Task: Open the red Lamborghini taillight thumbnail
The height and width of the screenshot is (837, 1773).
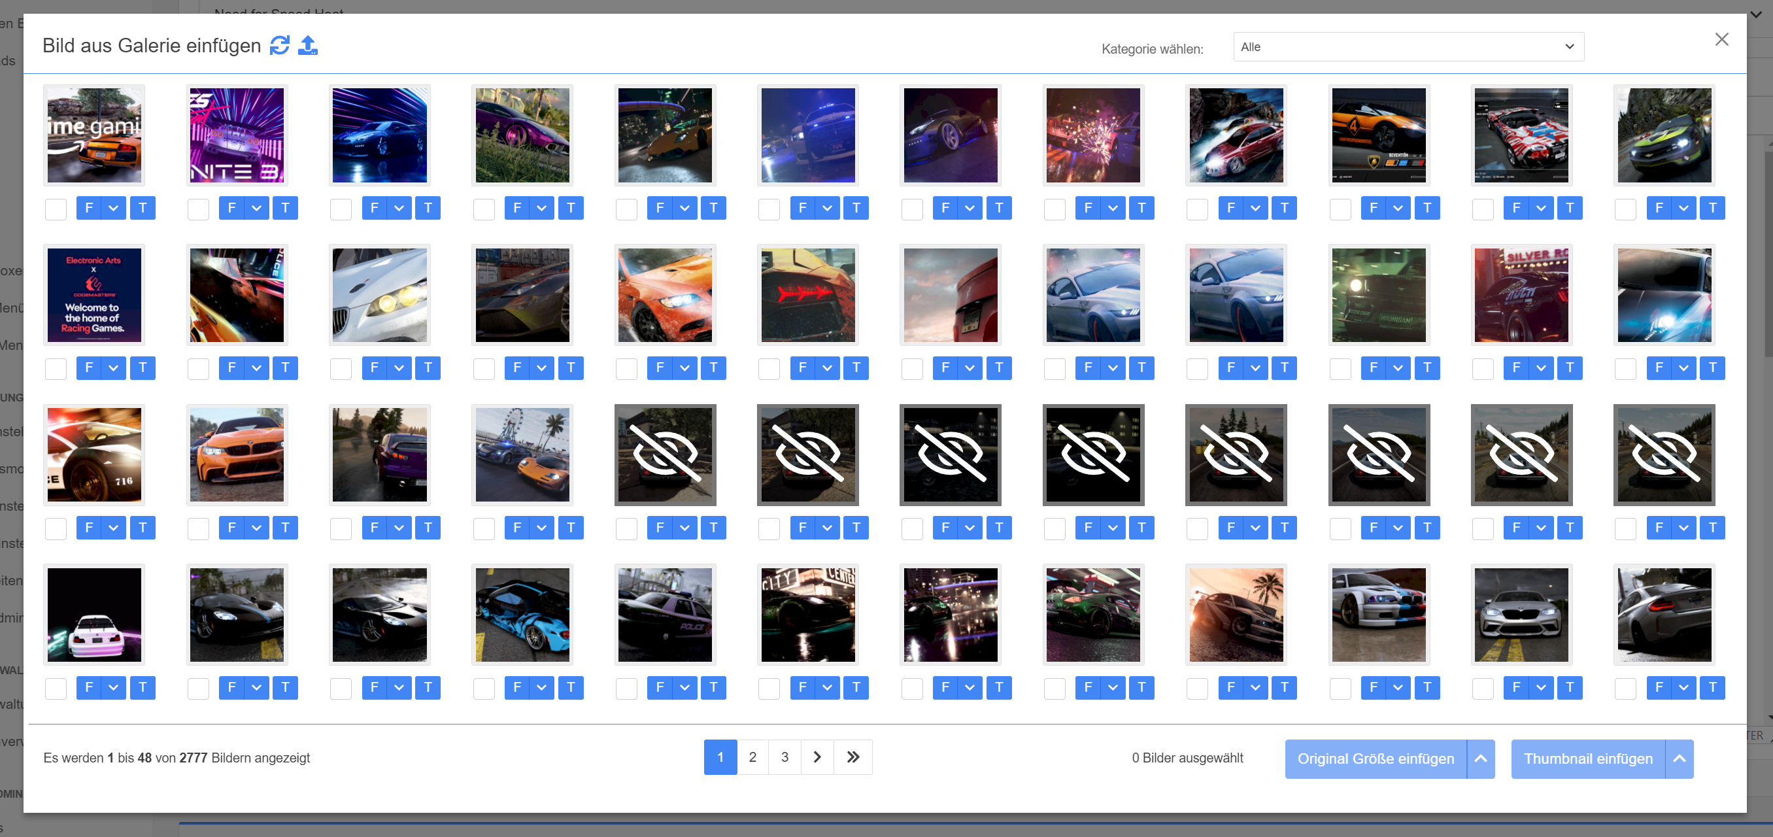Action: pos(808,296)
